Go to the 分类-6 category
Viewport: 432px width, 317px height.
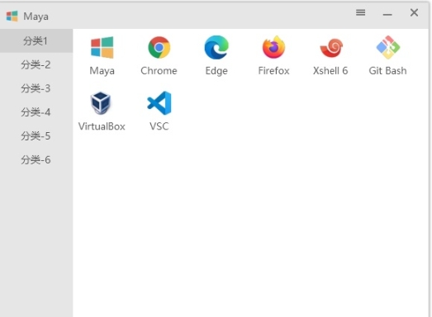pos(36,160)
